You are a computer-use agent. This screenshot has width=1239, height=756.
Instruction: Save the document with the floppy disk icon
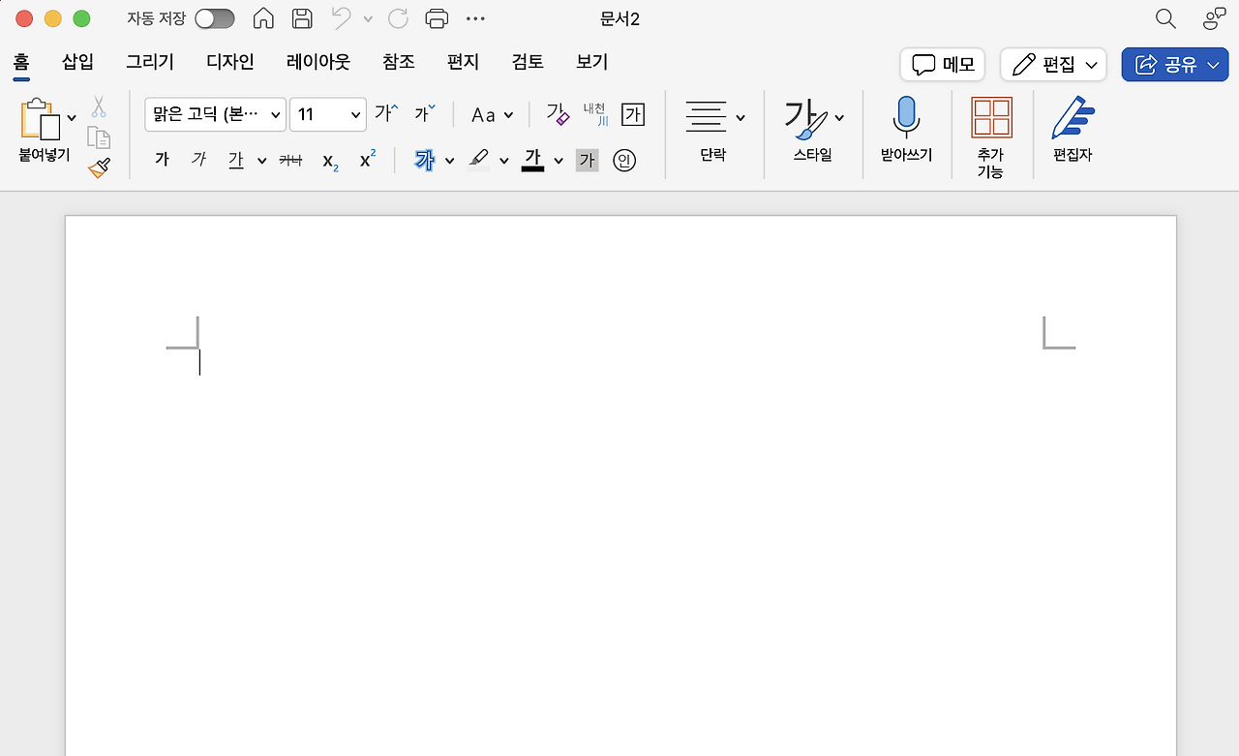coord(302,18)
